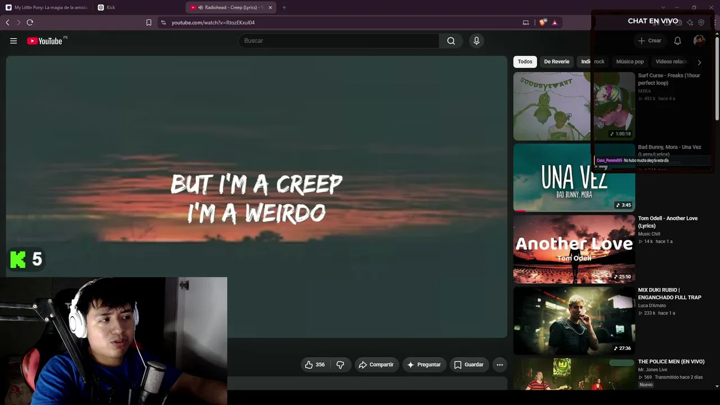The height and width of the screenshot is (405, 720).
Task: Open the notifications bell
Action: pyautogui.click(x=678, y=40)
